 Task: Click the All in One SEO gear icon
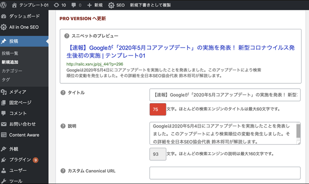tap(3, 27)
